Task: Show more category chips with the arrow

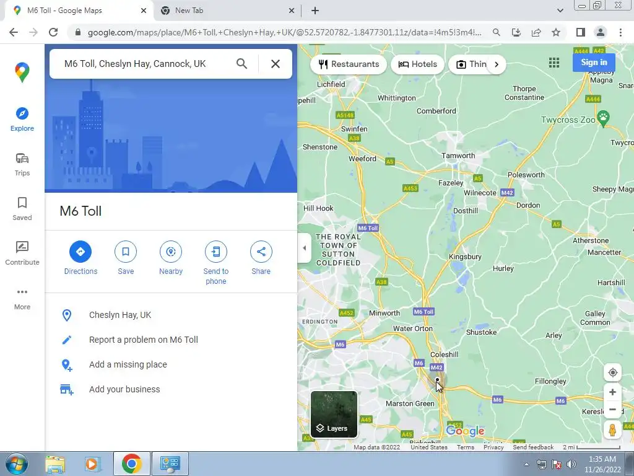Action: 497,64
